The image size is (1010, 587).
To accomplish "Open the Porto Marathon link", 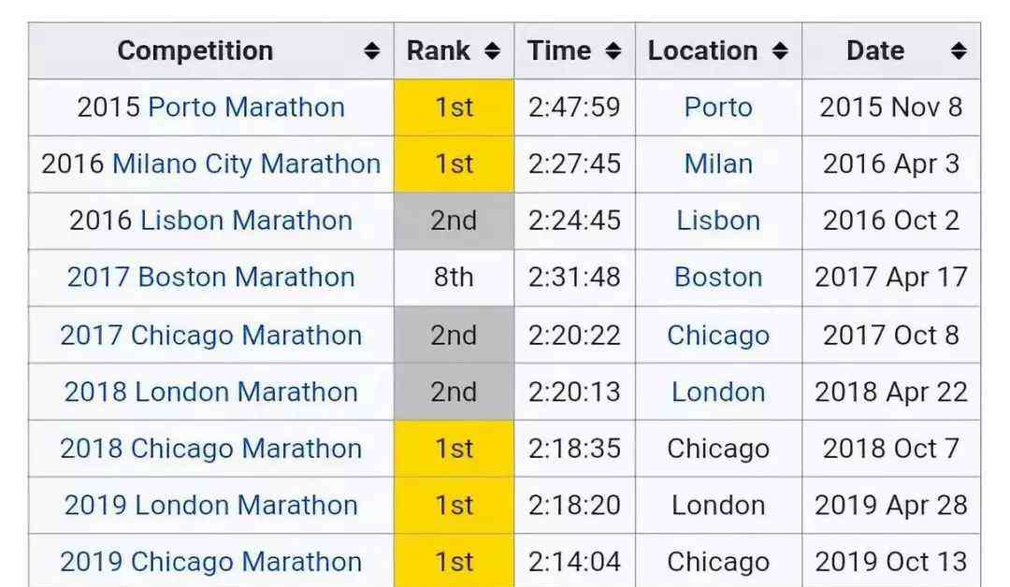I will [246, 107].
